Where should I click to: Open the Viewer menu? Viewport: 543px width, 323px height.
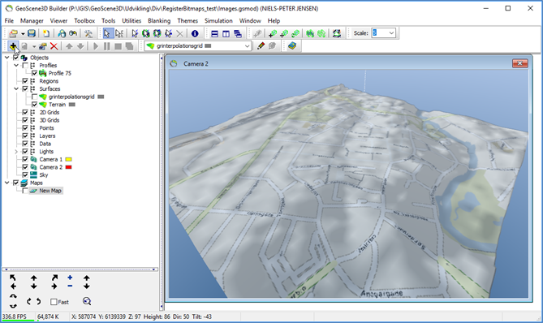click(x=58, y=21)
